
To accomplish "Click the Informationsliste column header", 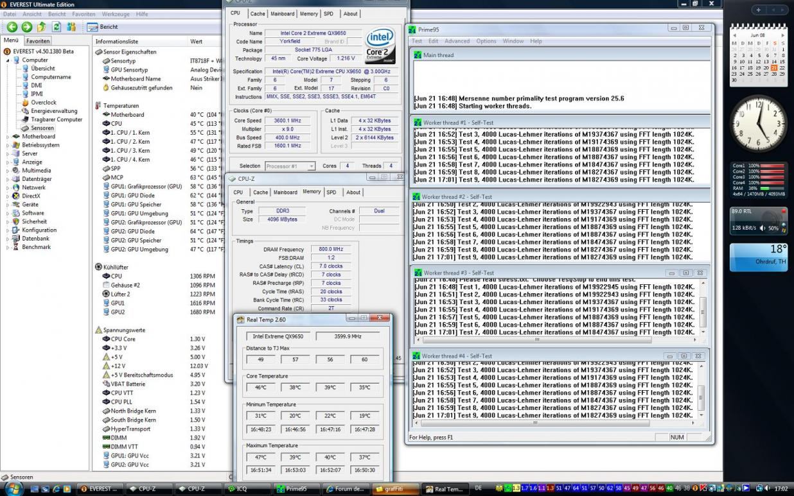I will coord(140,42).
